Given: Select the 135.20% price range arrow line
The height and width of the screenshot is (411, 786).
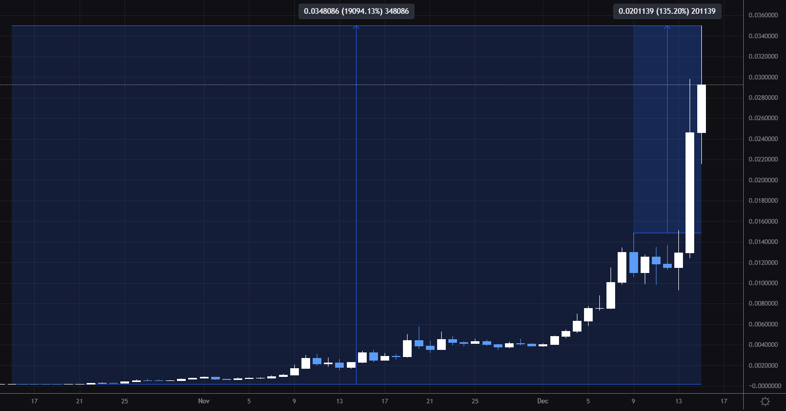Looking at the screenshot, I should pyautogui.click(x=667, y=129).
